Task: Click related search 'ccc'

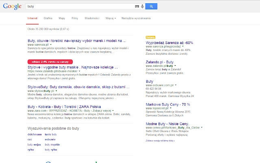Action: click(30, 139)
